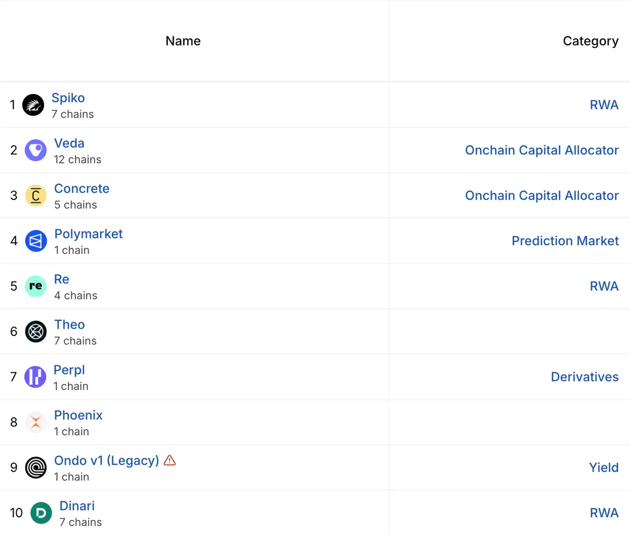Image resolution: width=630 pixels, height=535 pixels.
Task: Click the Polymarket blue logo icon
Action: (x=36, y=241)
